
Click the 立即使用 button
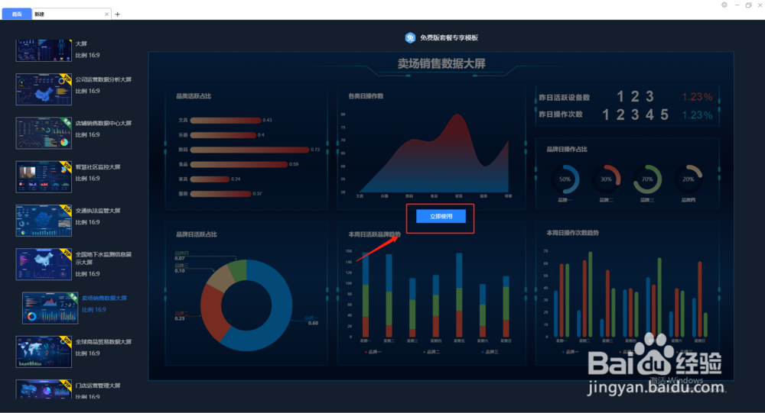tap(441, 216)
